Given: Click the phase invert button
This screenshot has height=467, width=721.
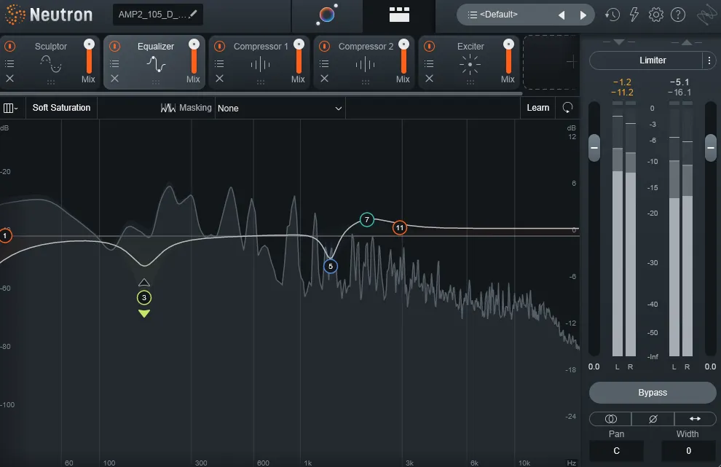Looking at the screenshot, I should point(653,418).
